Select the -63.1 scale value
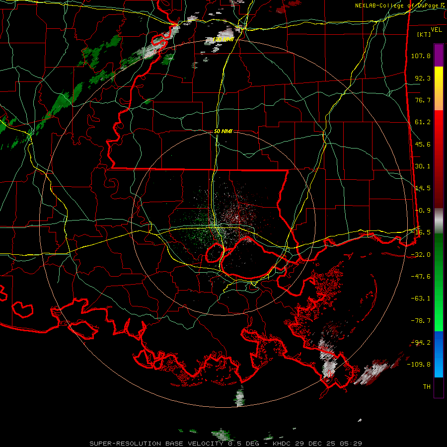 tap(421, 298)
